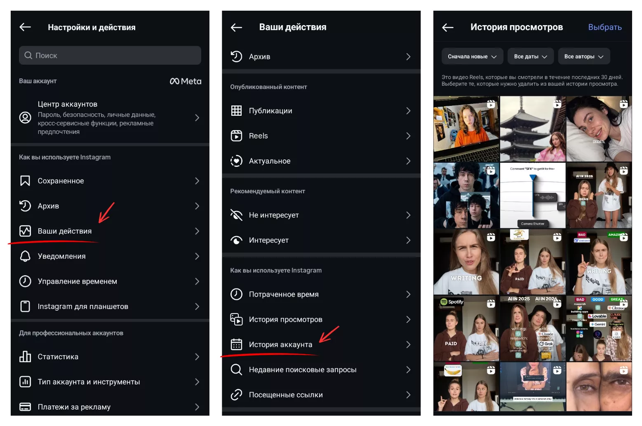This screenshot has width=642, height=426.
Task: Click the Публикации grid icon
Action: coord(236,110)
